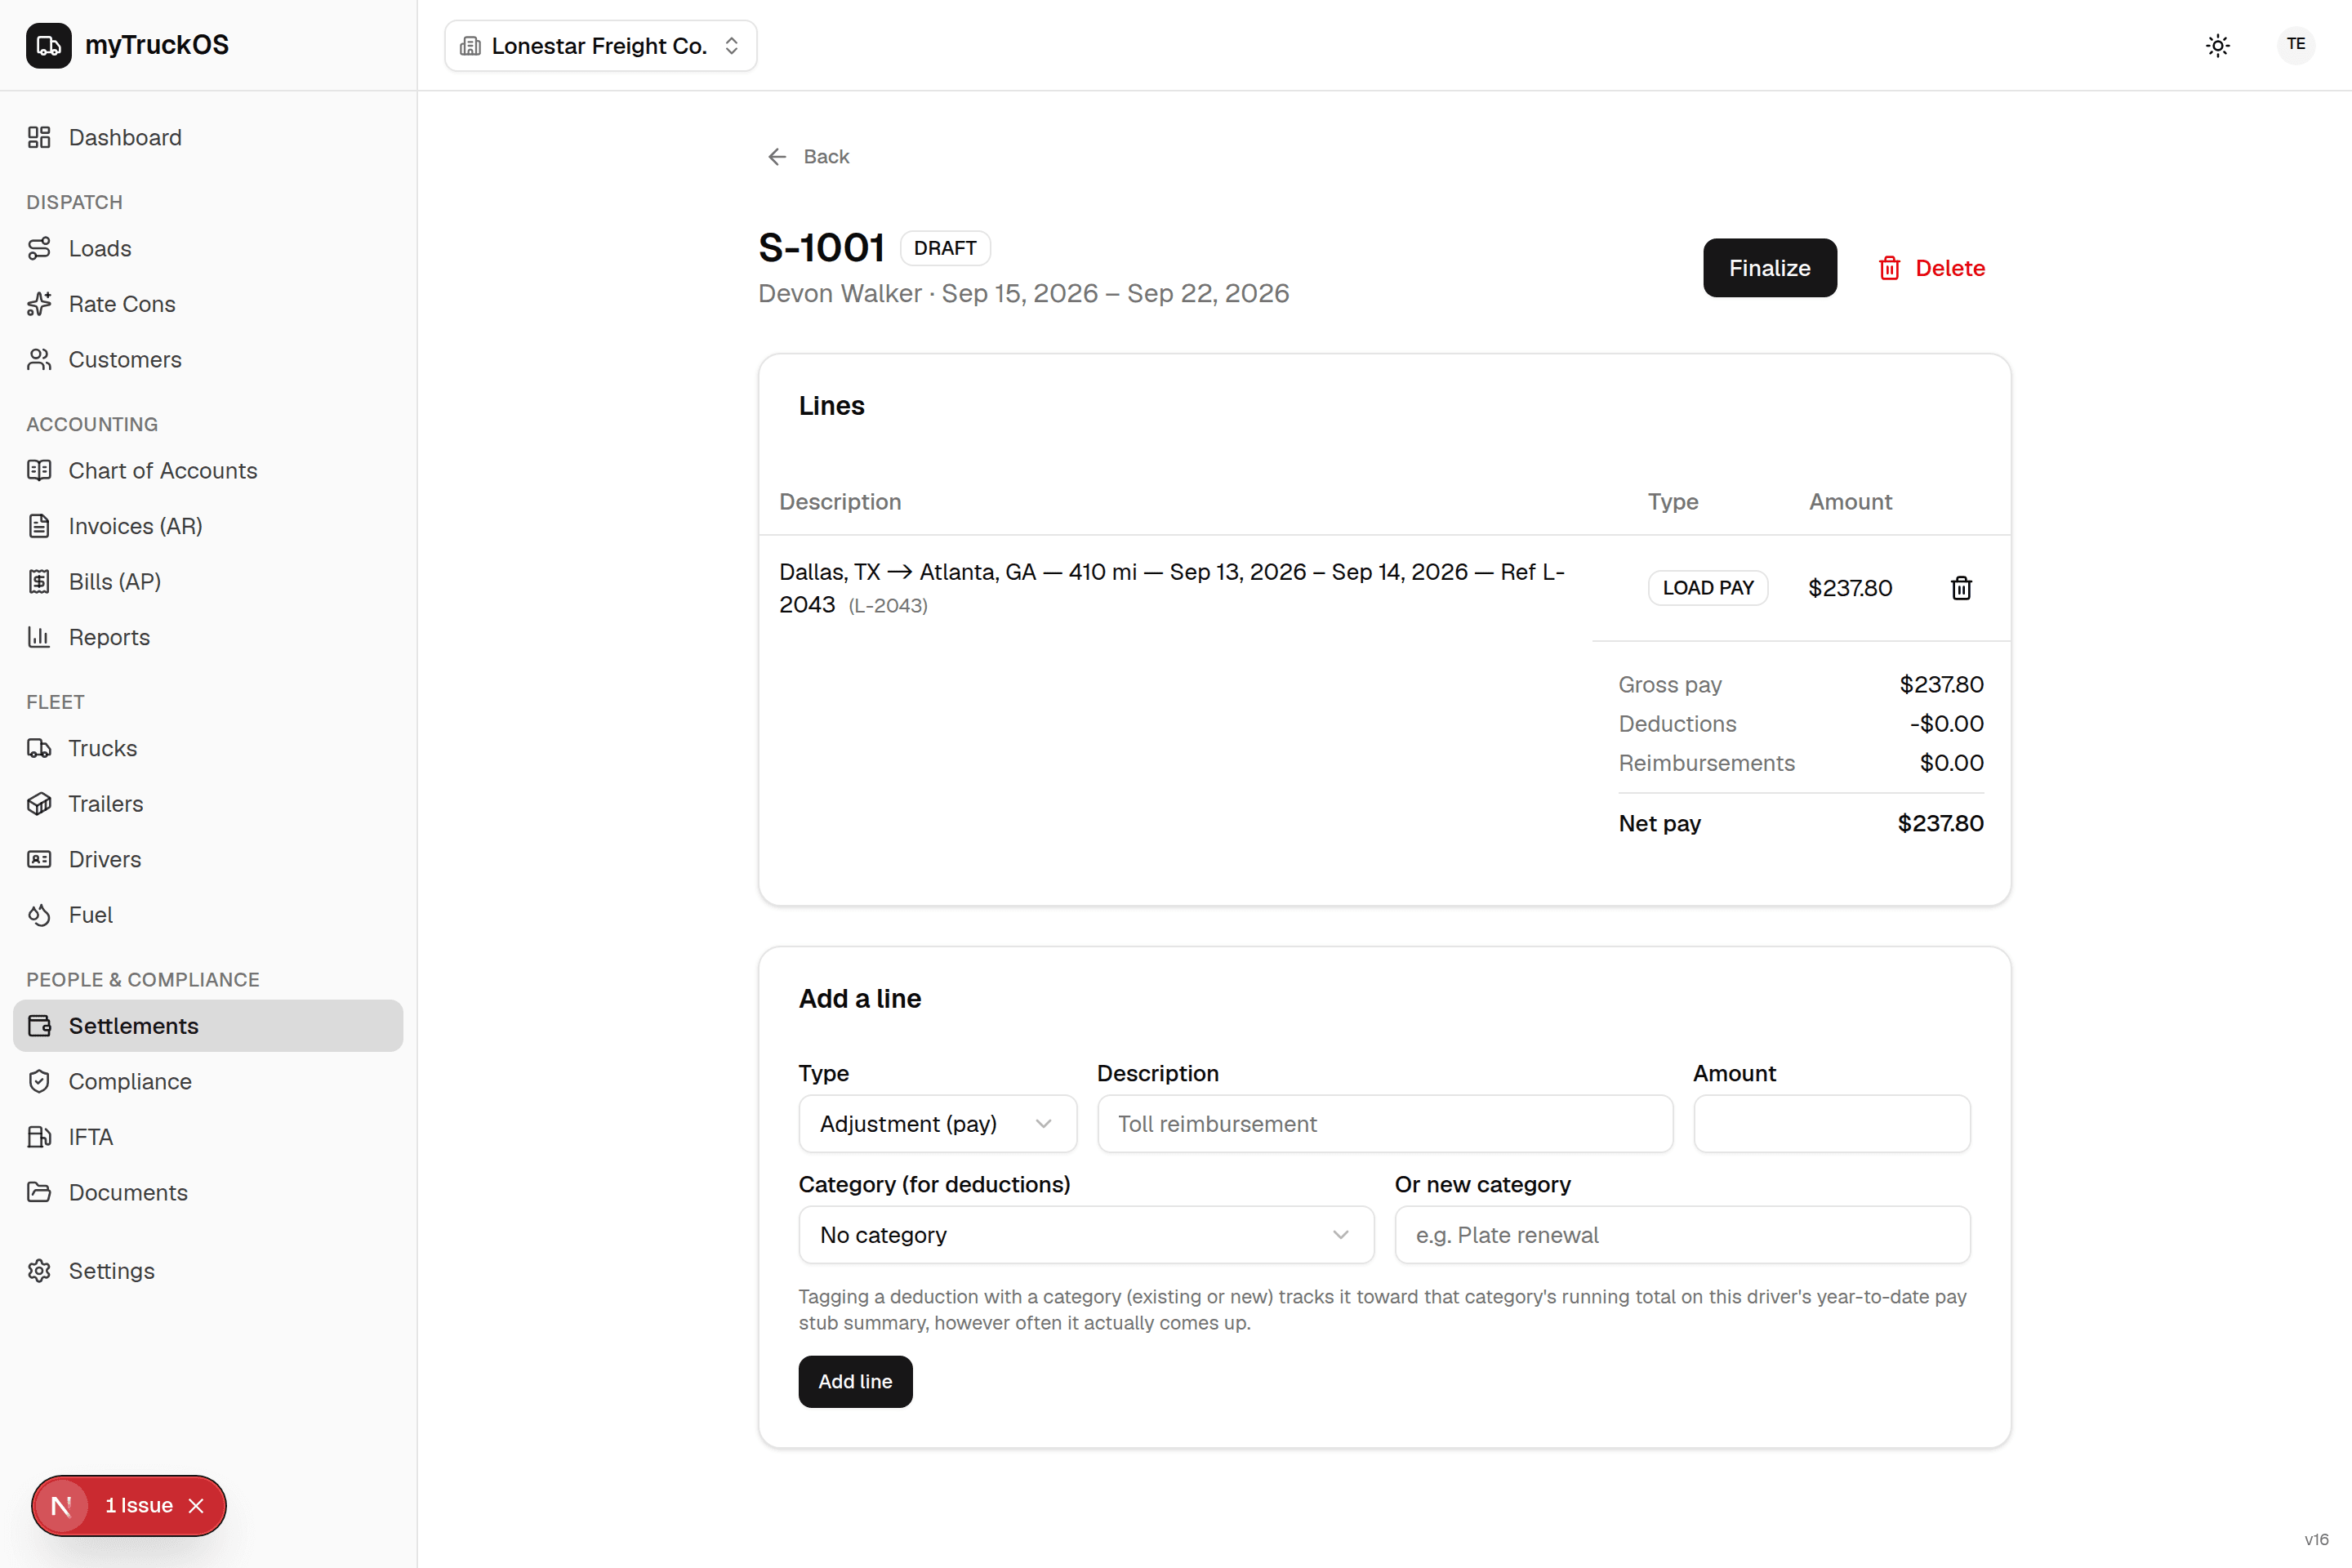Expand the No category dropdown
This screenshot has width=2352, height=1568.
1086,1235
